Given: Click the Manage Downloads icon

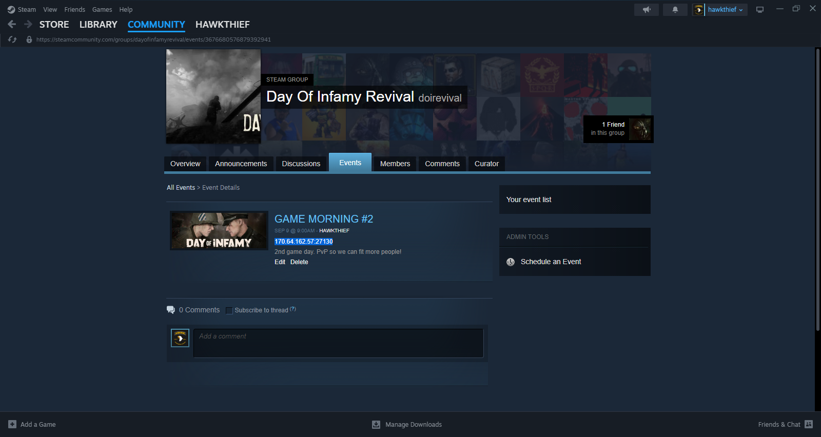Looking at the screenshot, I should (376, 424).
